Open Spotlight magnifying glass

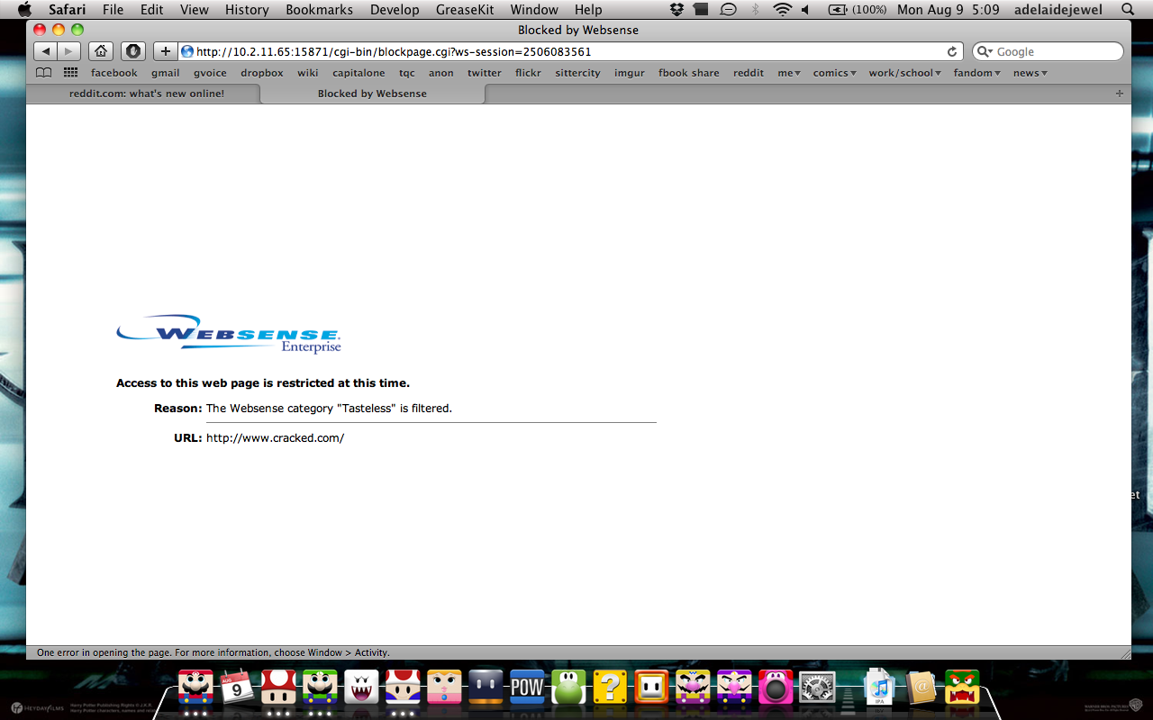(x=1128, y=9)
